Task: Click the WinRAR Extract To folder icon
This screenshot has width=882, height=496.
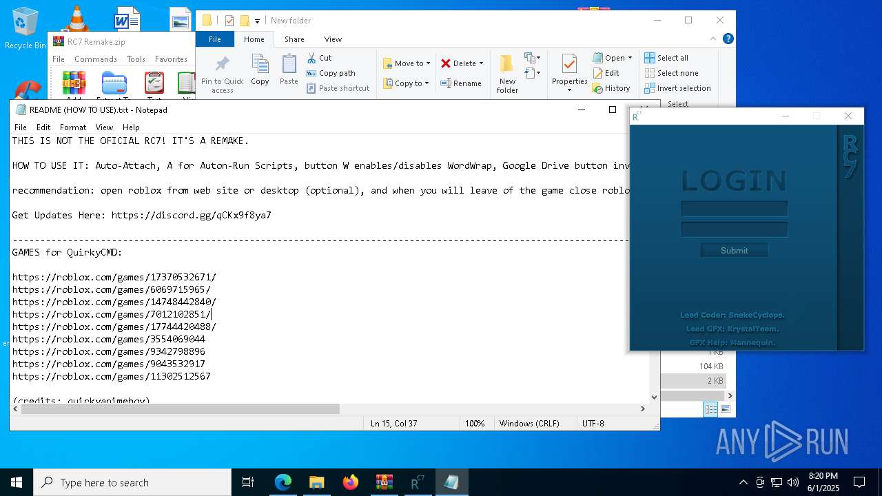Action: click(x=114, y=83)
